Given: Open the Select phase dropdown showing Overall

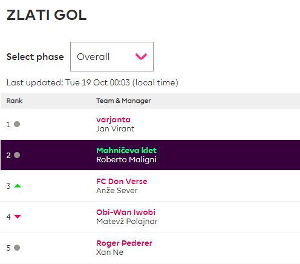Looking at the screenshot, I should (x=112, y=56).
